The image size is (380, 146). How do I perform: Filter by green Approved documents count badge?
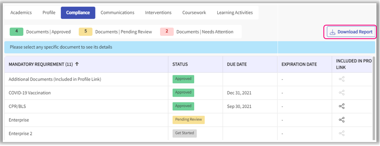[x=16, y=32]
